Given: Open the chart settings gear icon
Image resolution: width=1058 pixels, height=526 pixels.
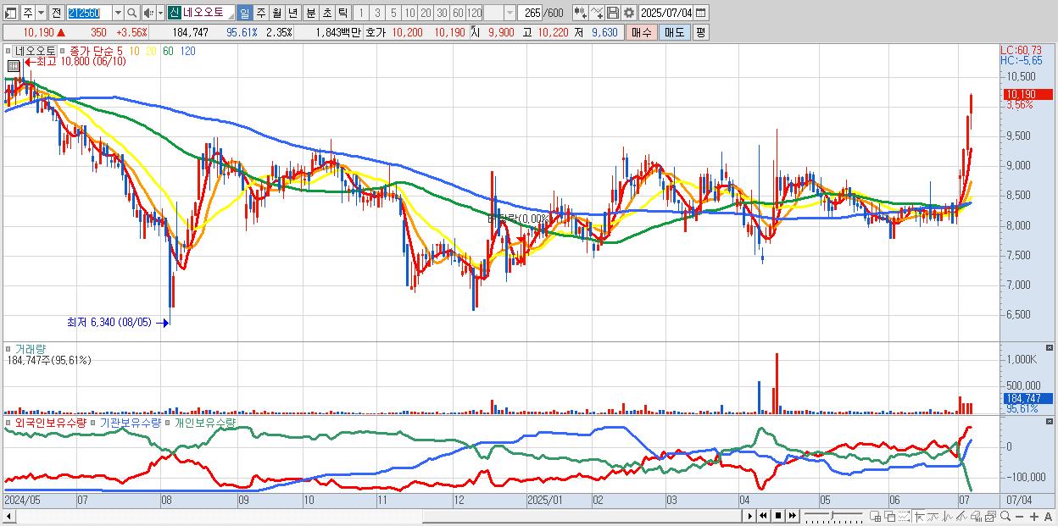Looking at the screenshot, I should point(628,13).
